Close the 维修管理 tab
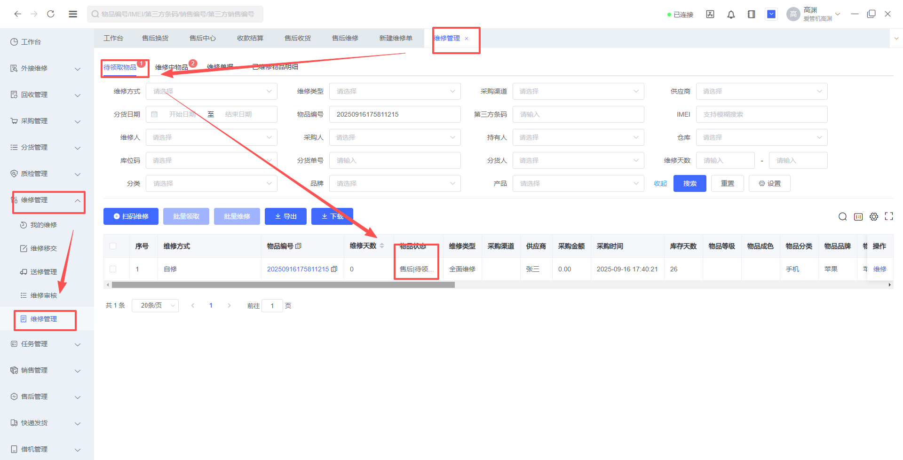 pyautogui.click(x=467, y=39)
